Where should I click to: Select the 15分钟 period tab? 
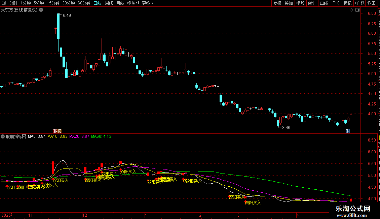pos(53,3)
